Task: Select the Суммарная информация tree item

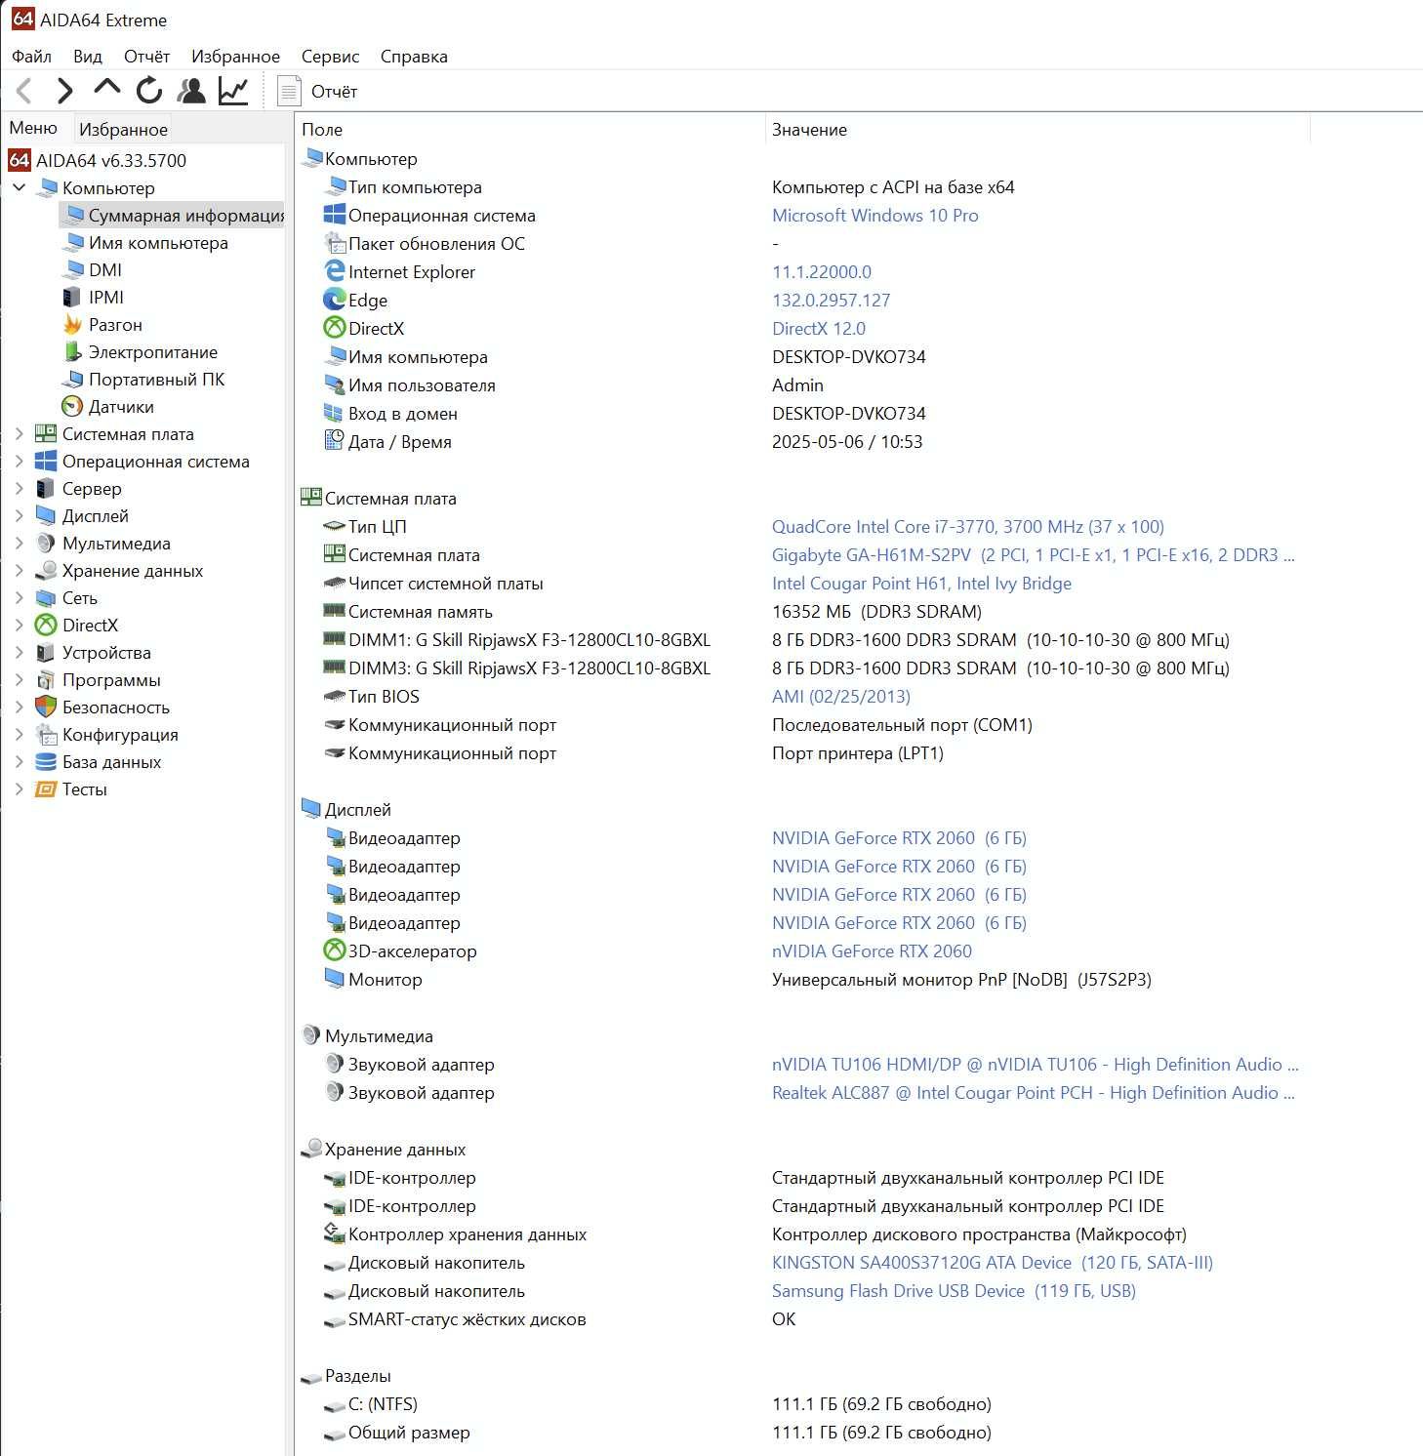Action: (x=172, y=215)
